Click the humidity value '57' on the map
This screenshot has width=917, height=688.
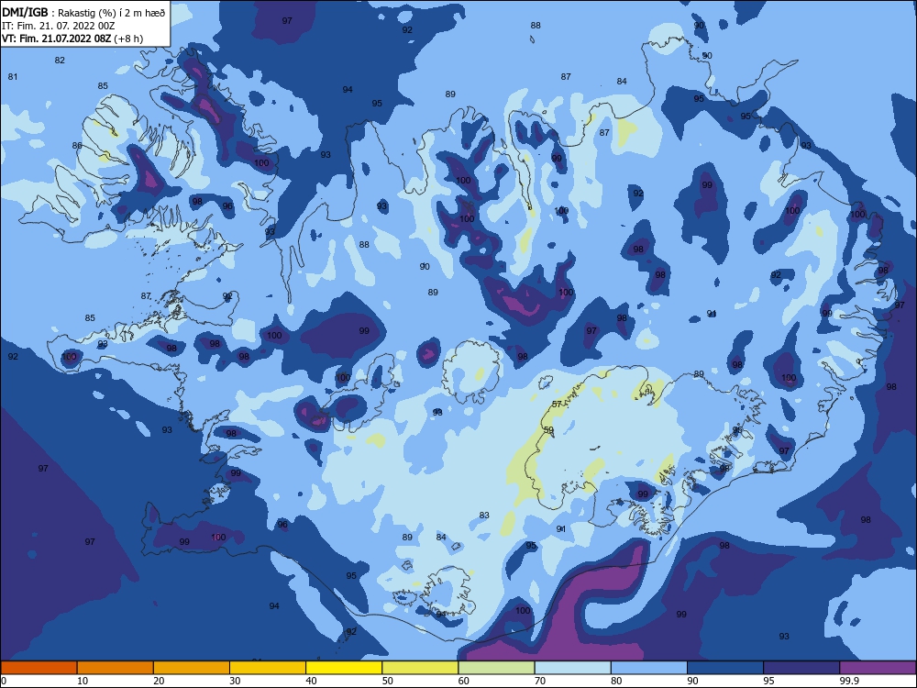[x=557, y=405]
